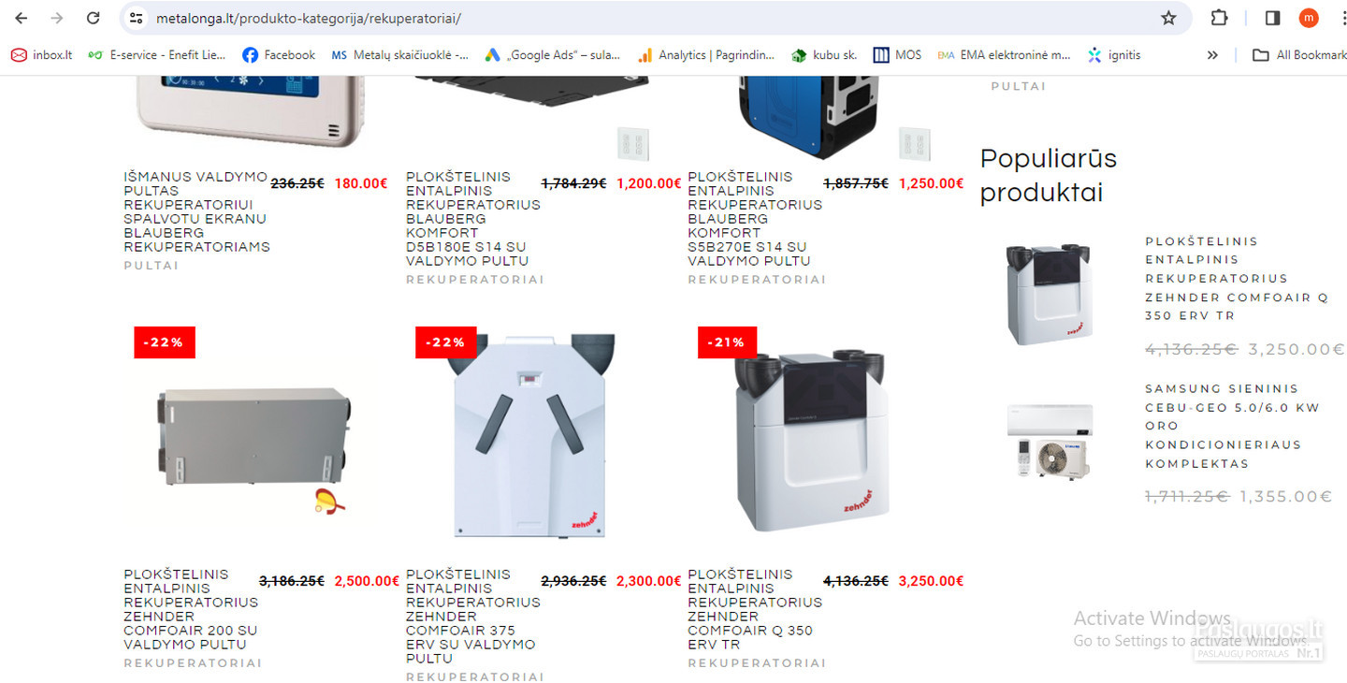The width and height of the screenshot is (1347, 683).
Task: Open Zehnder ComfoAir 375 ERV product link
Action: pos(472,616)
